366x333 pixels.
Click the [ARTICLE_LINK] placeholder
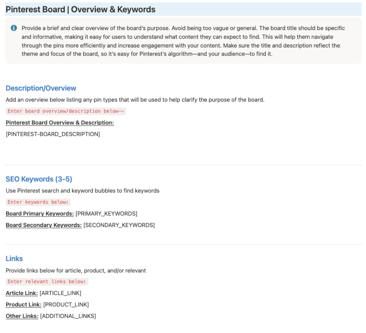point(61,293)
